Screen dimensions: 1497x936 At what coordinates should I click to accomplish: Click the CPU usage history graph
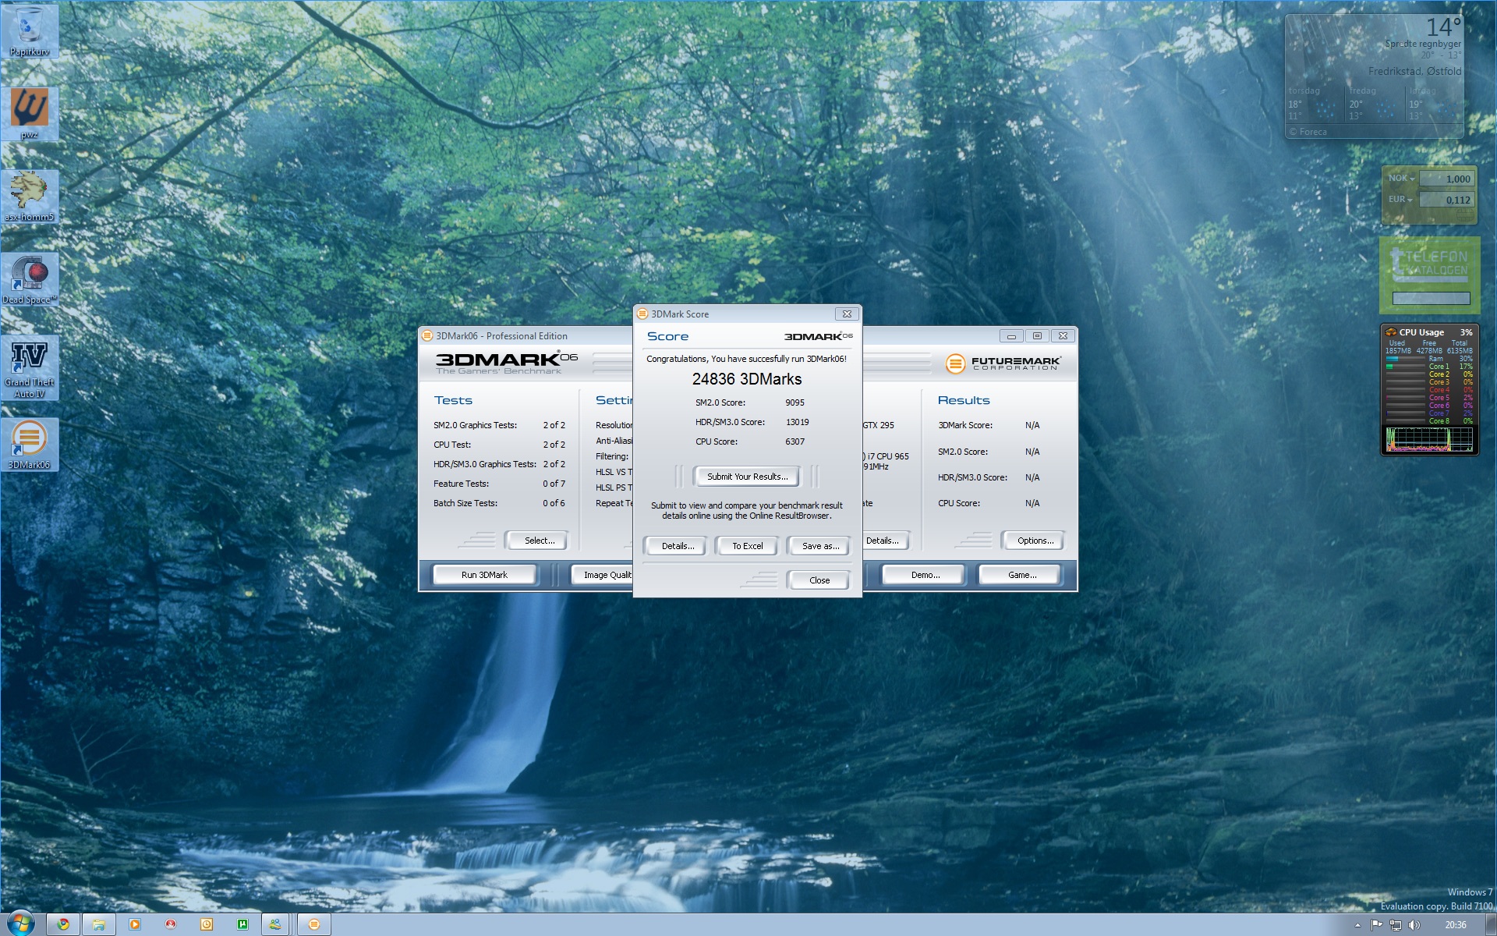pyautogui.click(x=1430, y=439)
